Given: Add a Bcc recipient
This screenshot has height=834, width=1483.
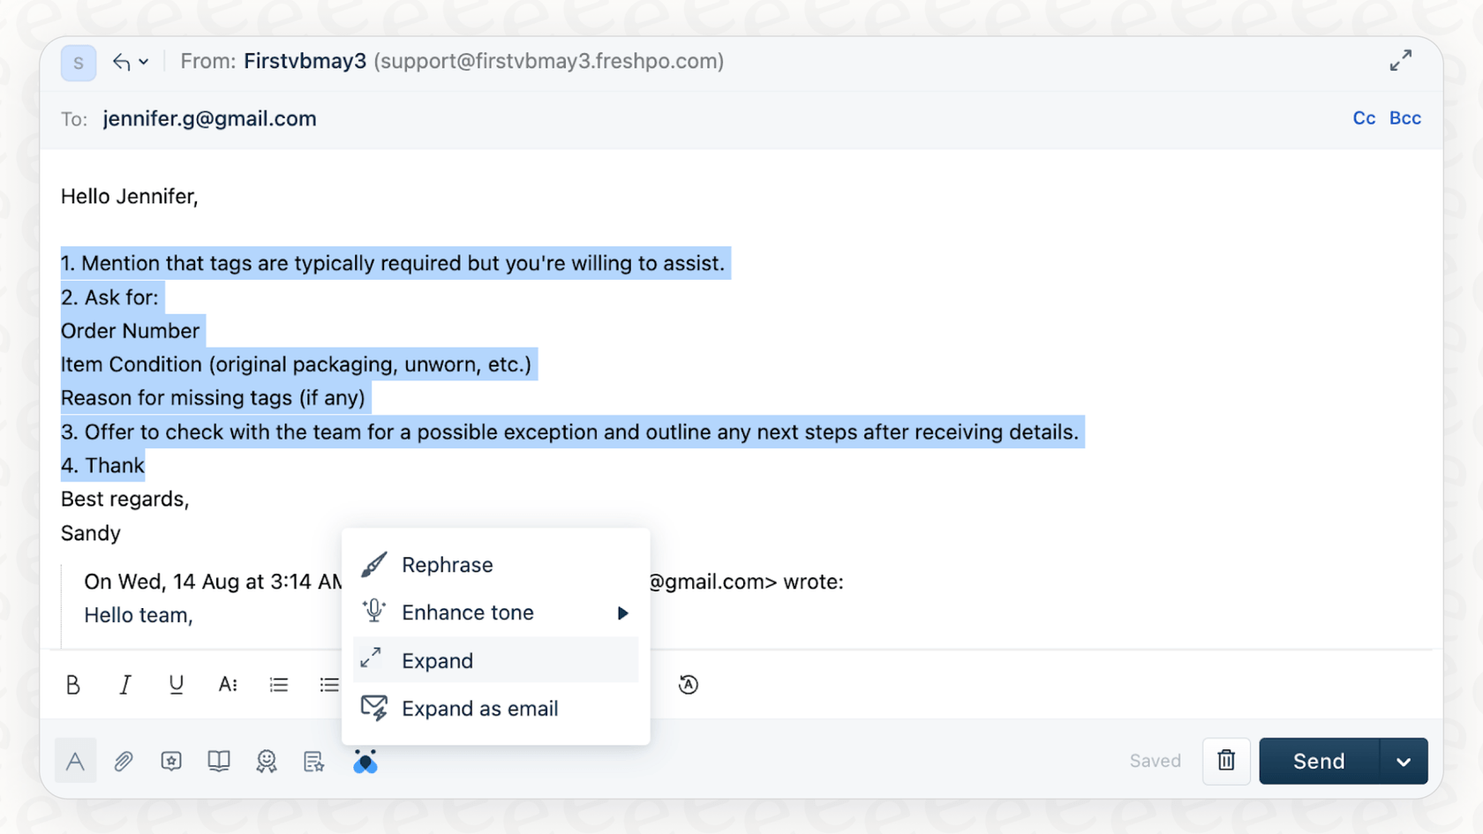Looking at the screenshot, I should [1404, 117].
